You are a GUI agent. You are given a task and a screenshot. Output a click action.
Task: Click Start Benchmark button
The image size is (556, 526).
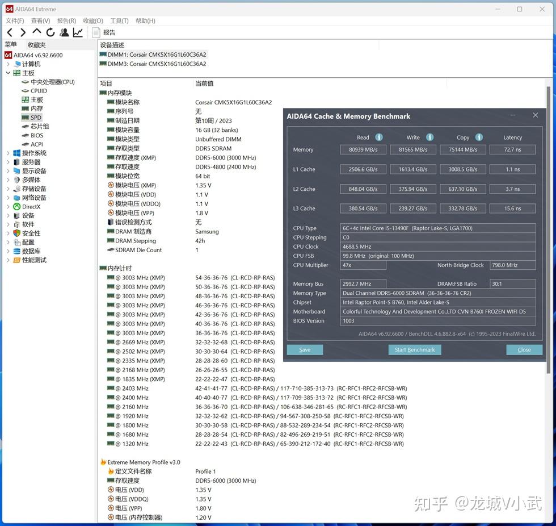click(415, 350)
